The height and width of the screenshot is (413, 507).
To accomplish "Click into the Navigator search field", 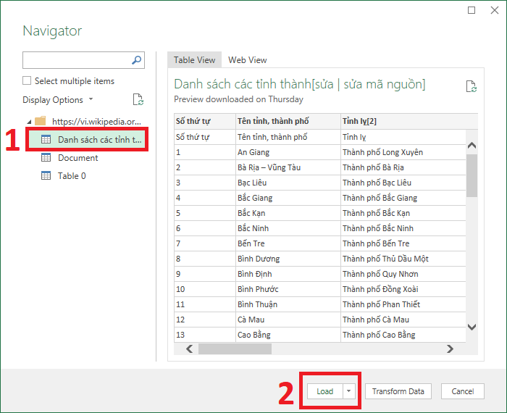I will tap(77, 60).
